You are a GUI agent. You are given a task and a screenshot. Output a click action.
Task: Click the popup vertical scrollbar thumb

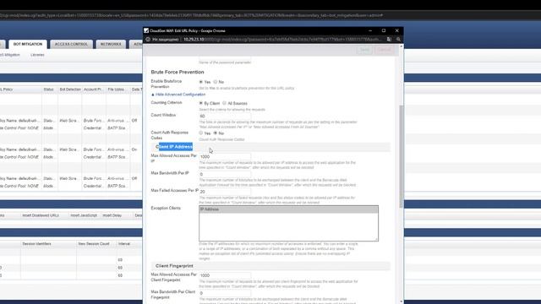401,156
